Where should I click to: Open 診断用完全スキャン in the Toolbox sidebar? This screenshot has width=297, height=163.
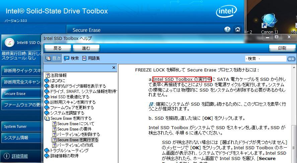pos(21,82)
